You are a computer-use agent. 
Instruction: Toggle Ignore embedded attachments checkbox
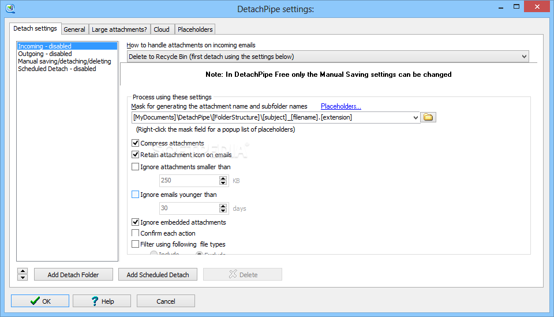point(135,222)
